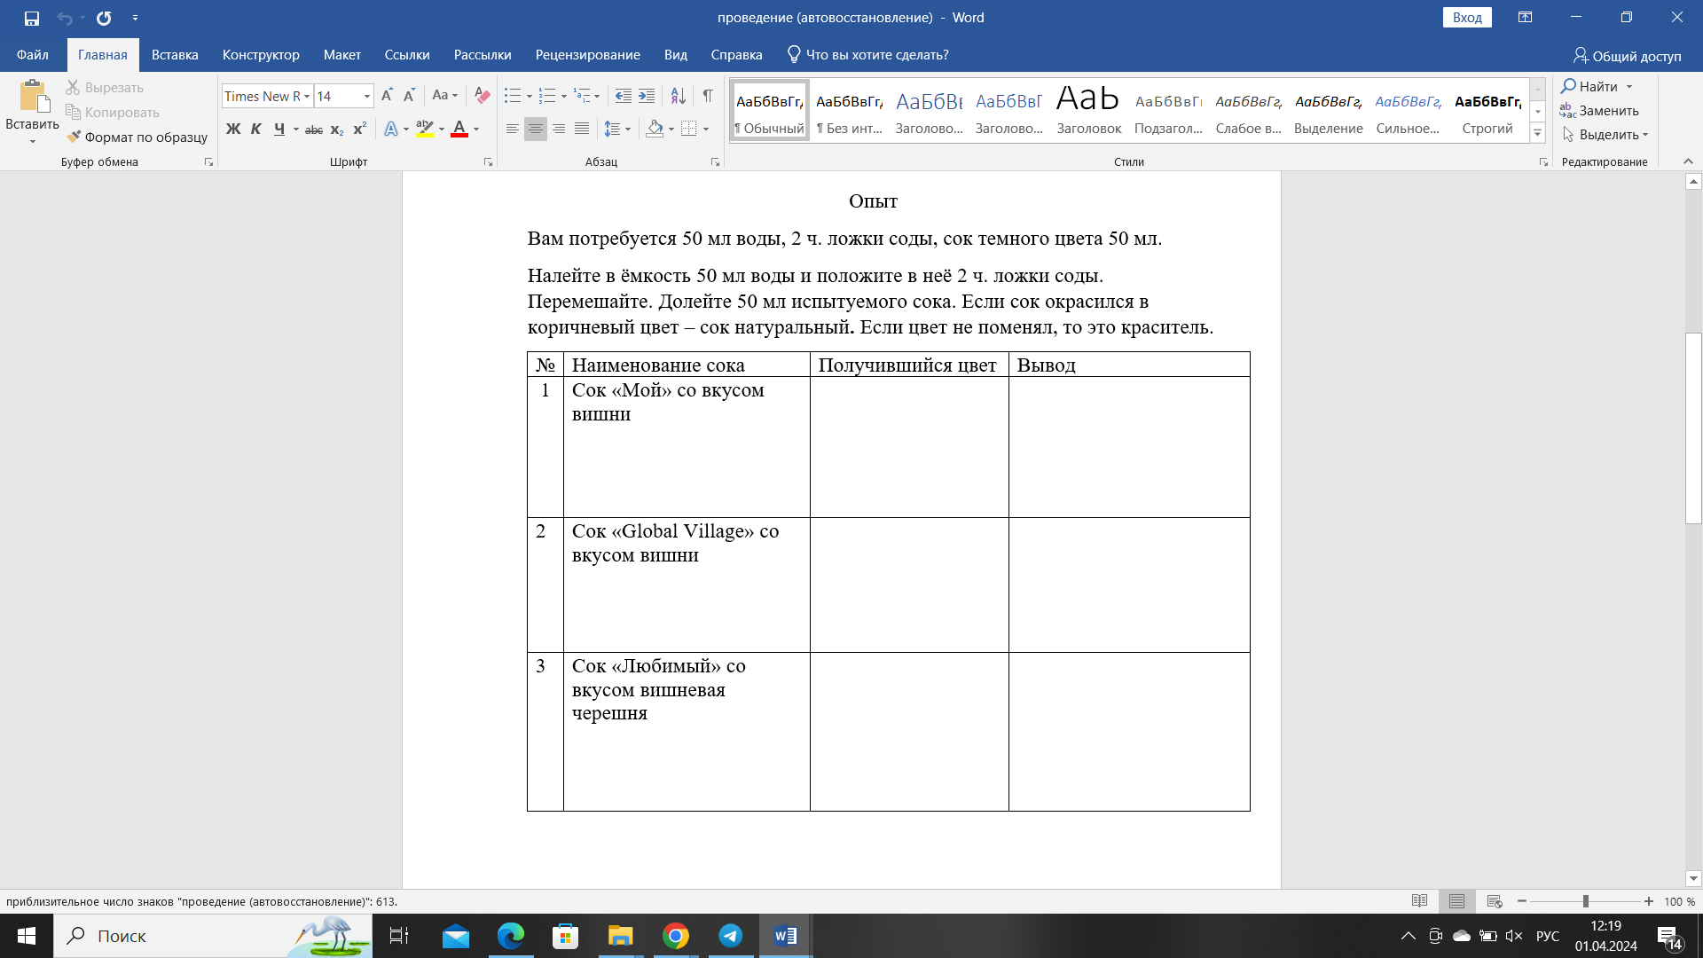Click the Redo repeat icon
The image size is (1703, 958).
(x=104, y=18)
